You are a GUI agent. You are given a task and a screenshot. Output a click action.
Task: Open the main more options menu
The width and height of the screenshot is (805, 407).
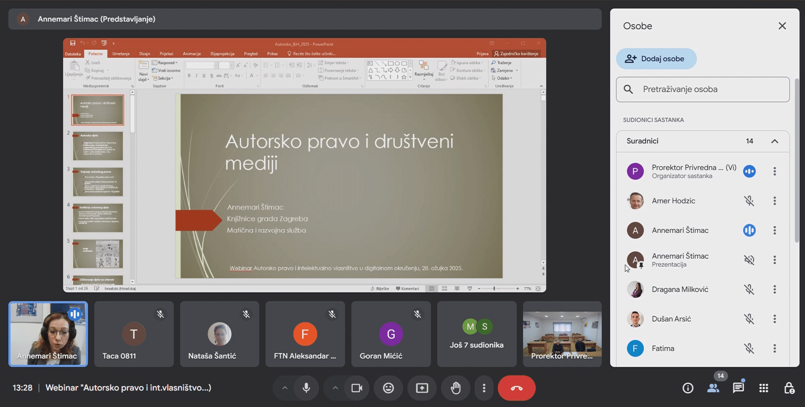tap(484, 388)
